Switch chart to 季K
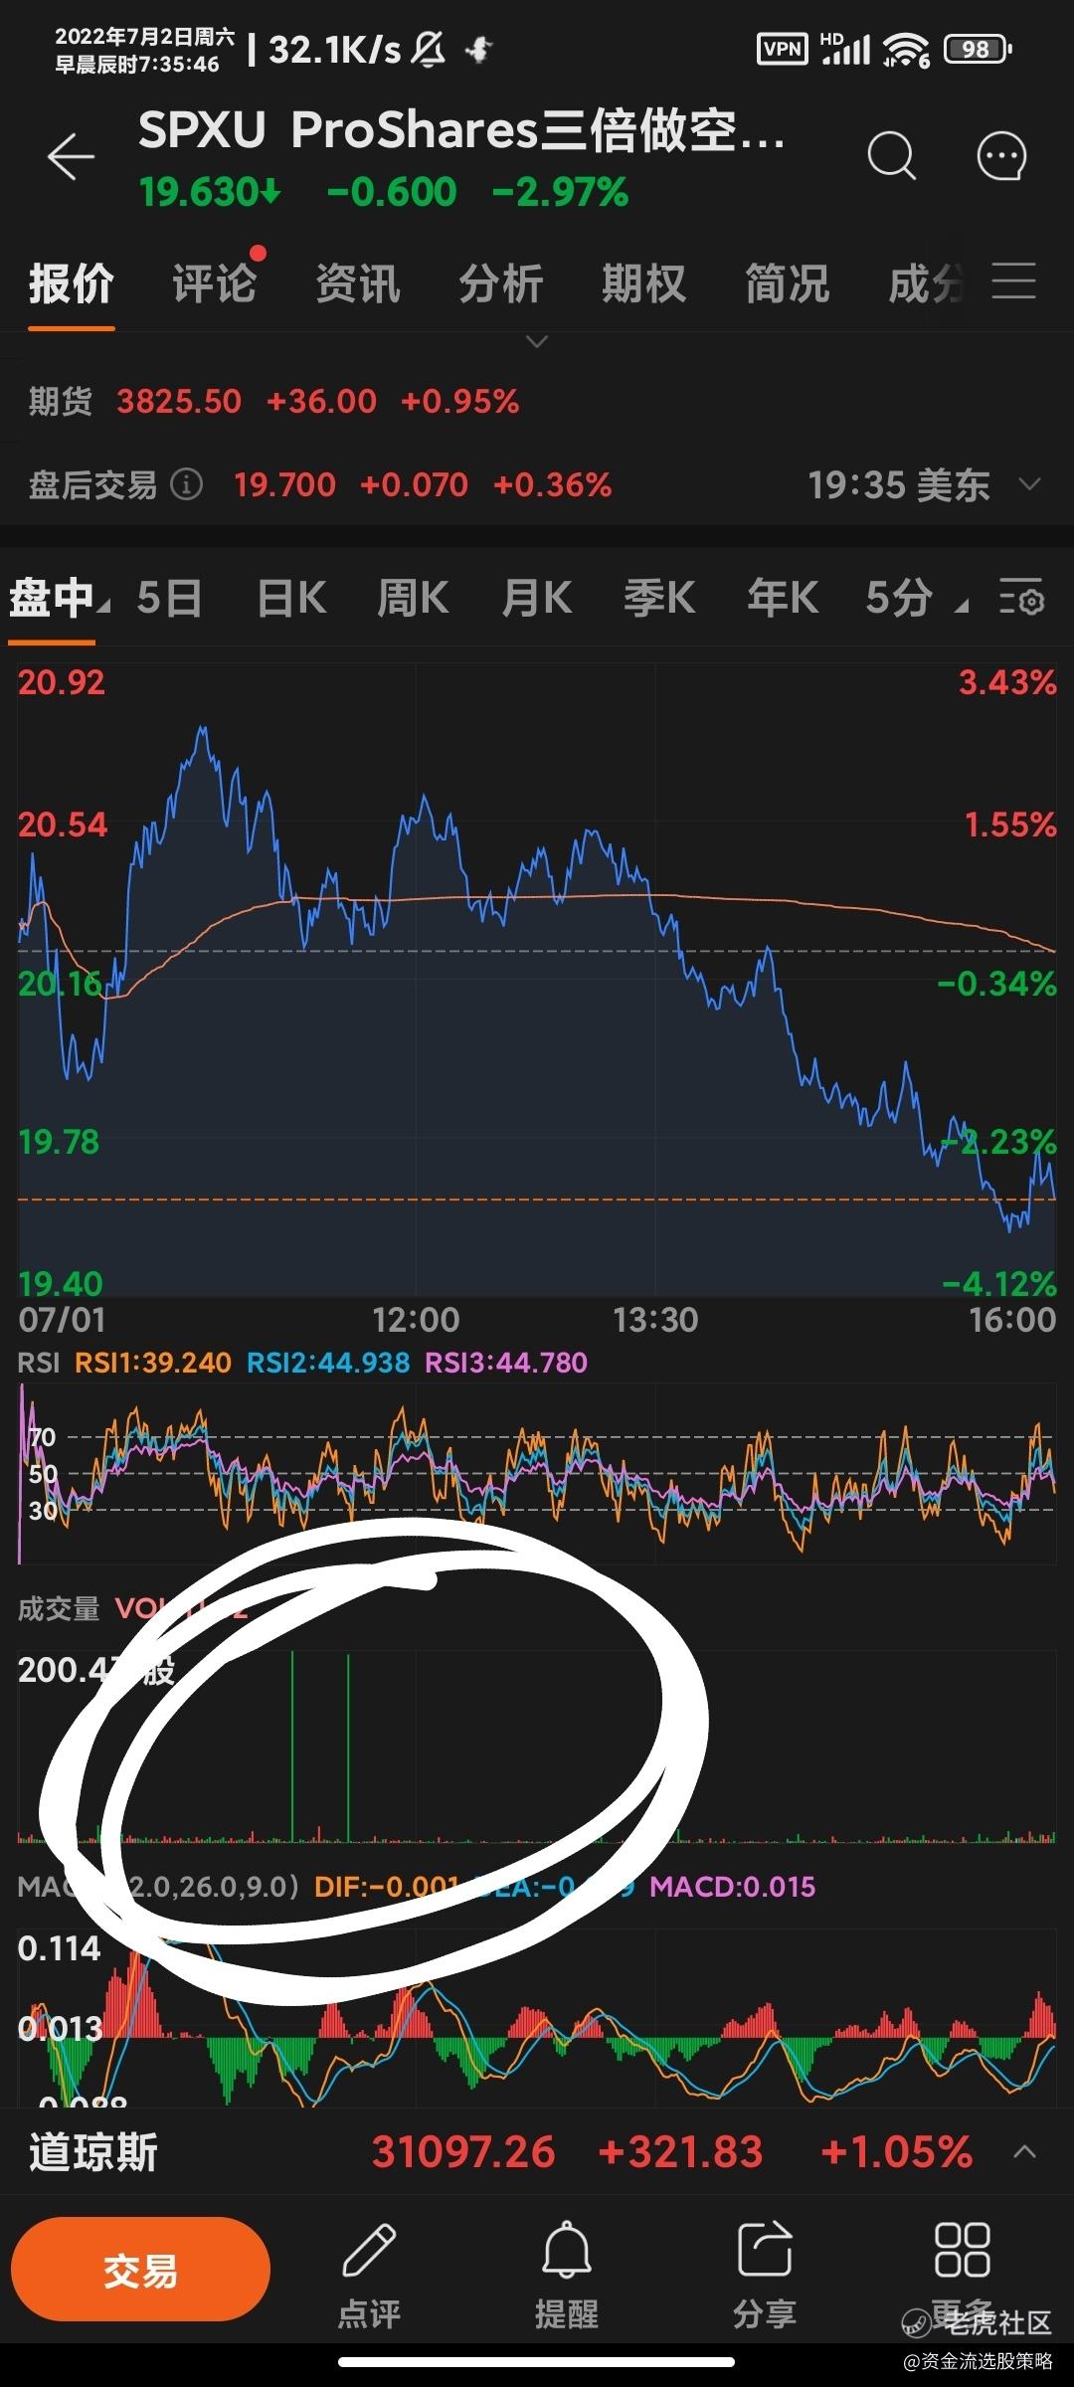 point(659,598)
